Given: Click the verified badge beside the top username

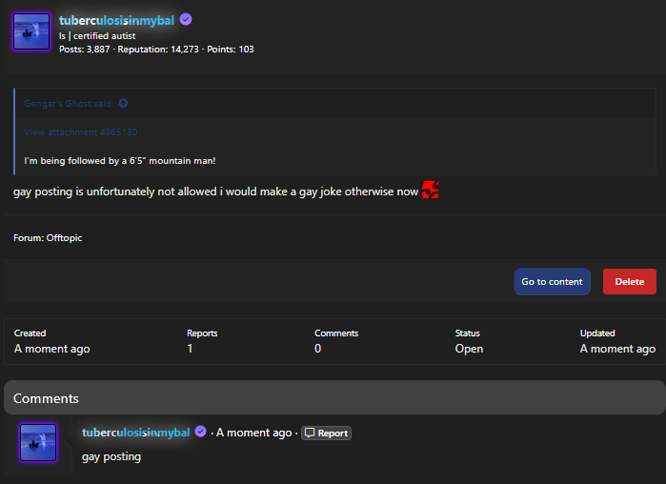Looking at the screenshot, I should click(186, 19).
